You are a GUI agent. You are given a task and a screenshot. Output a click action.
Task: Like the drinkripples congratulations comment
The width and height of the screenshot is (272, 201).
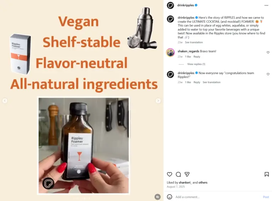268,74
